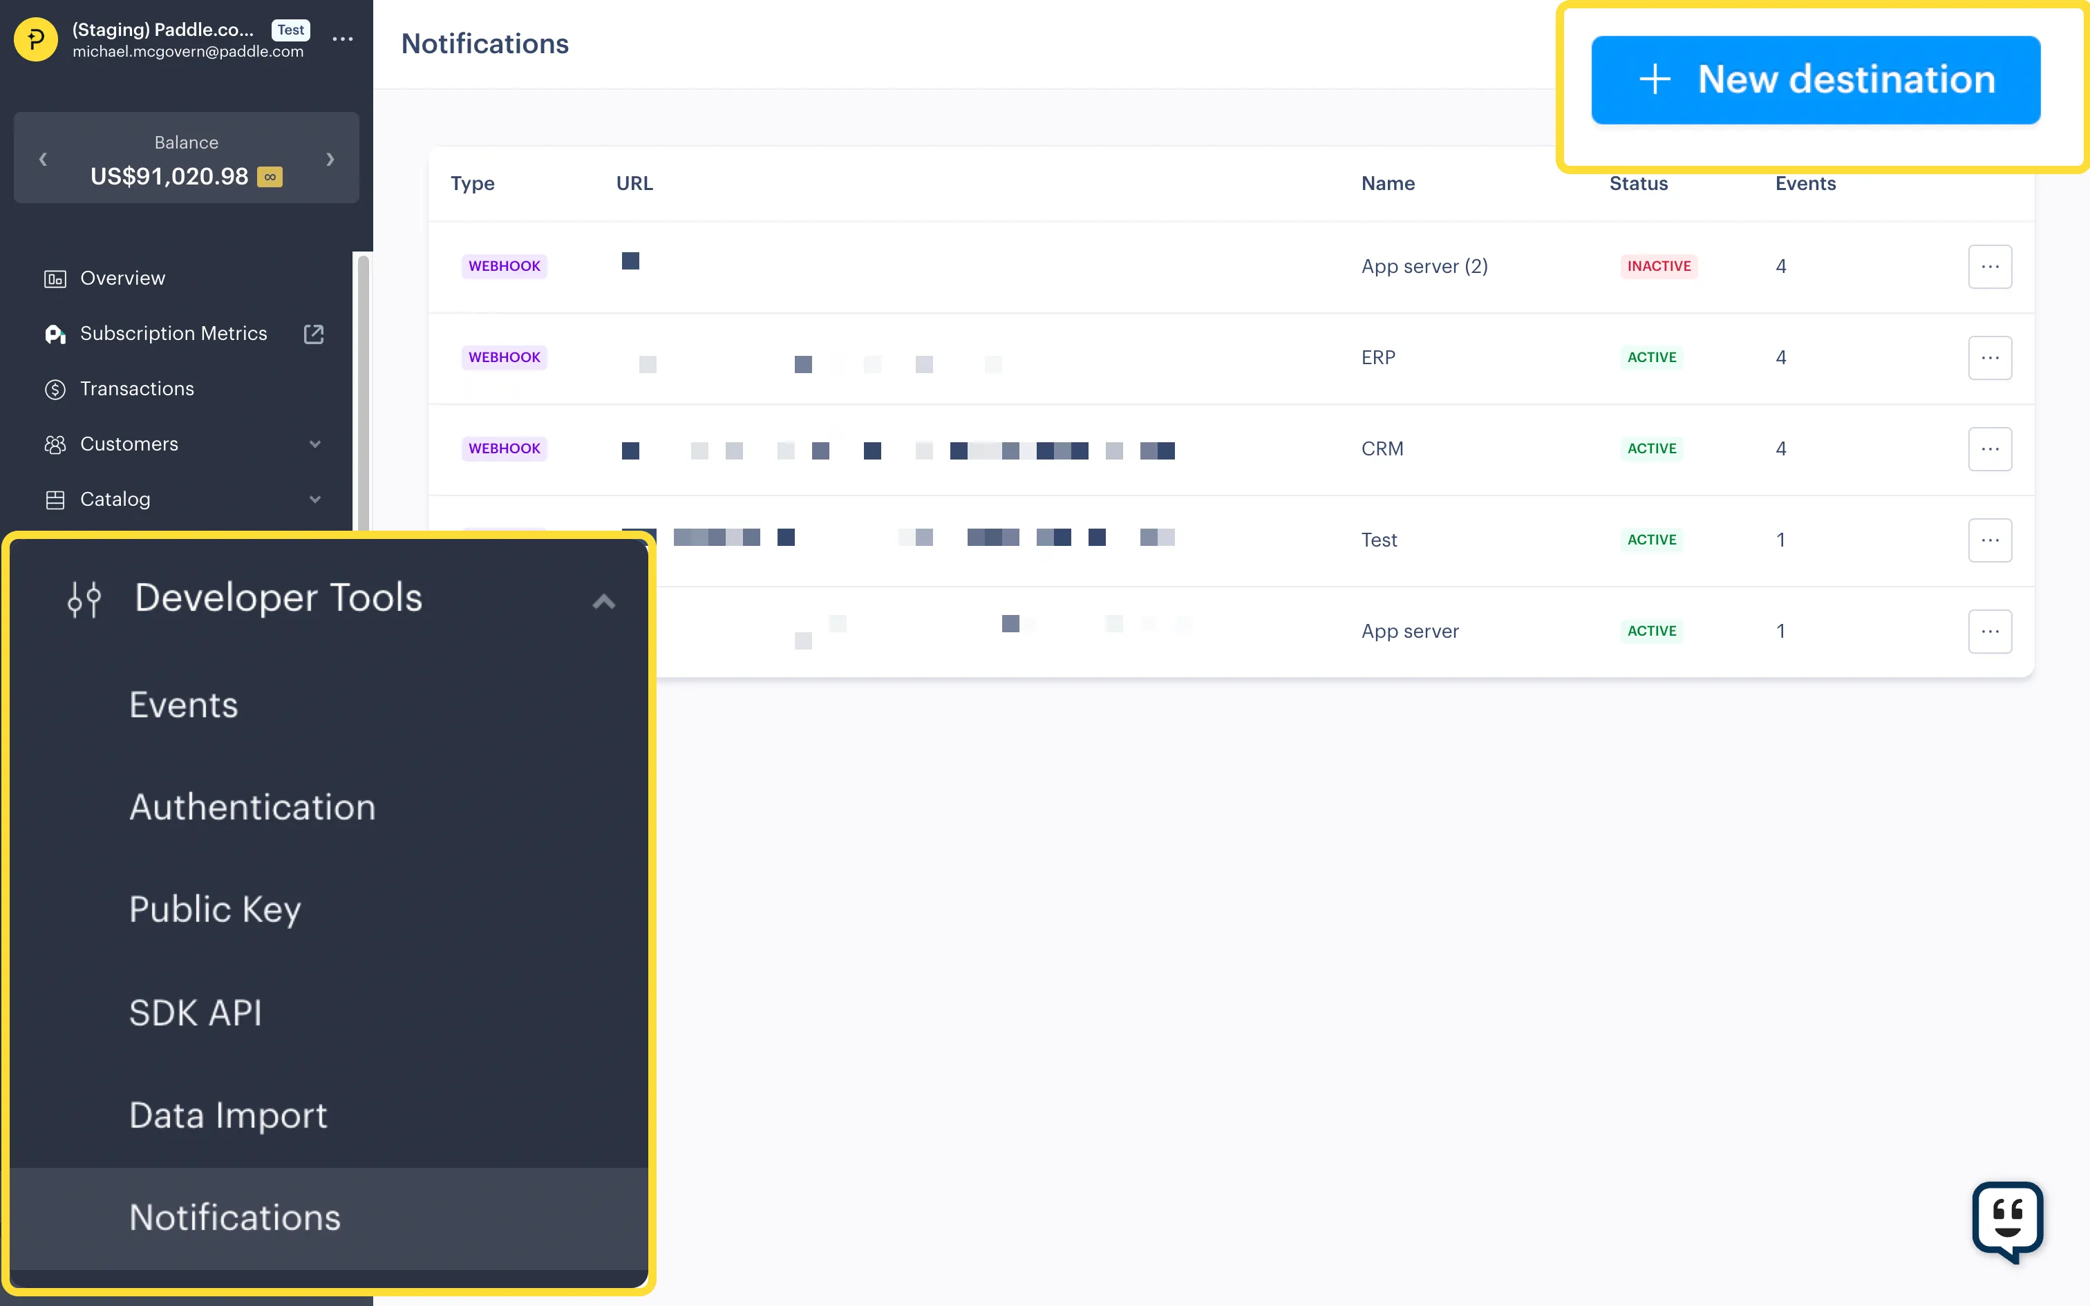2090x1306 pixels.
Task: Open Subscription Metrics via external link icon
Action: 312,334
